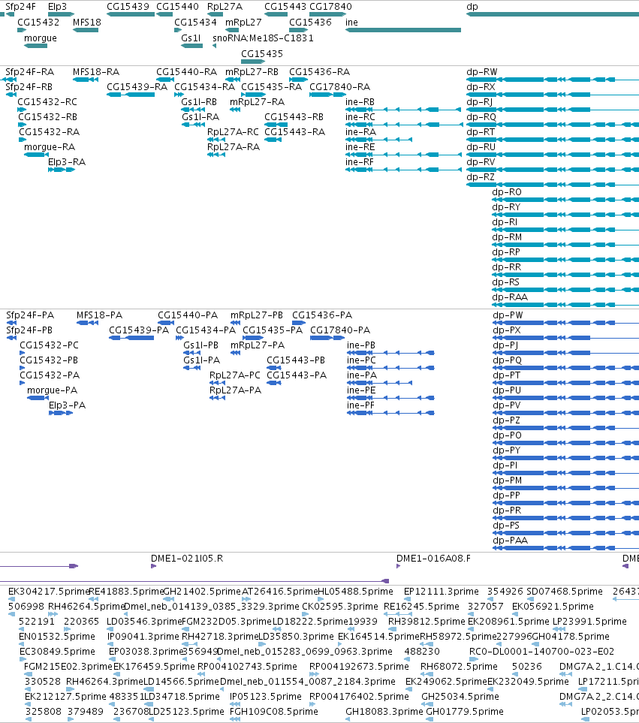Screen dimensions: 639x723
Task: Click the dp-PM protein label
Action: click(x=507, y=480)
